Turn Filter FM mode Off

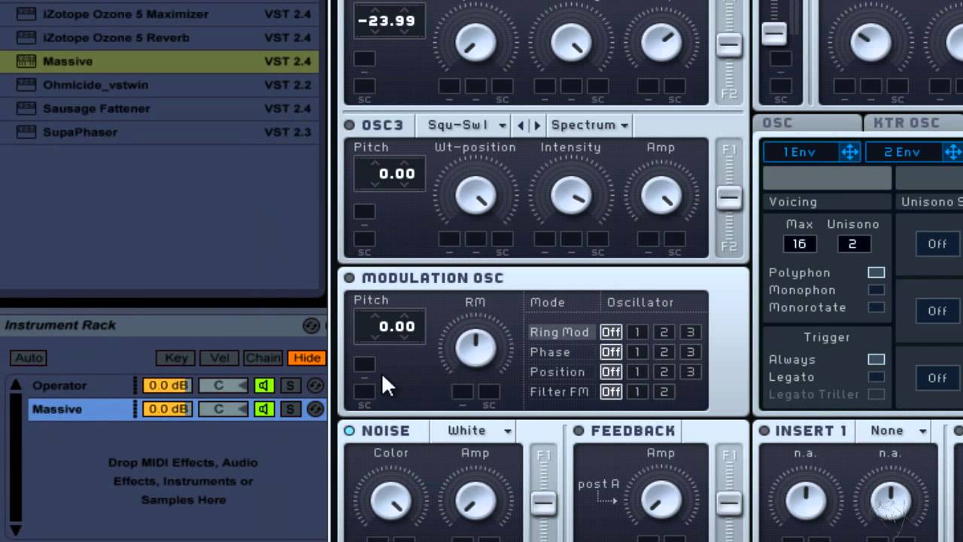pyautogui.click(x=611, y=391)
